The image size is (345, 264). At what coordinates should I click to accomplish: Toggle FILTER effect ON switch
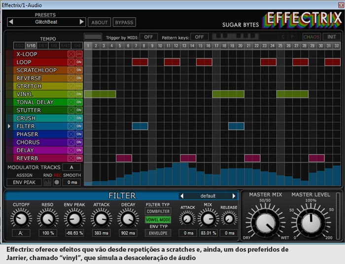79,126
